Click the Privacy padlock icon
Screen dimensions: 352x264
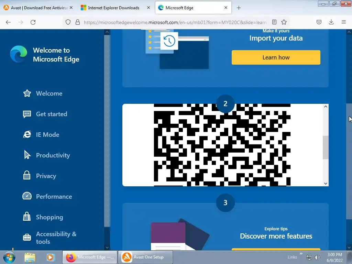click(x=27, y=175)
